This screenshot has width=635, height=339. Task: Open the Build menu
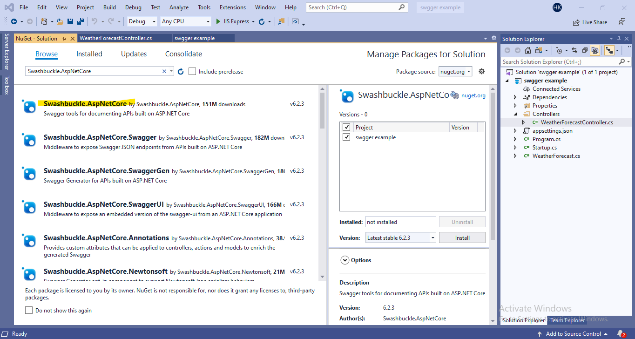tap(110, 7)
